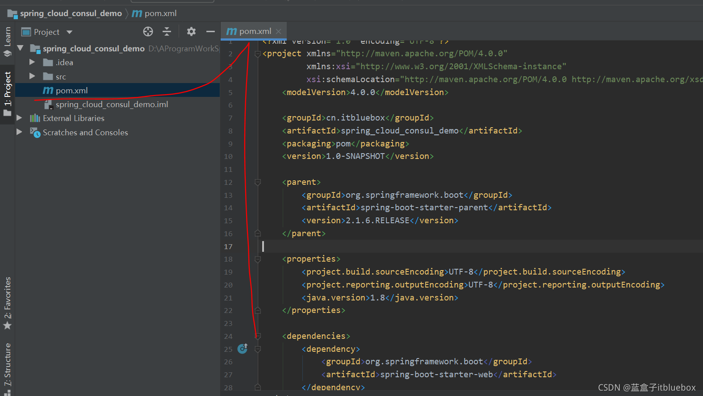Toggle the 1: Project tool window tab

7,94
